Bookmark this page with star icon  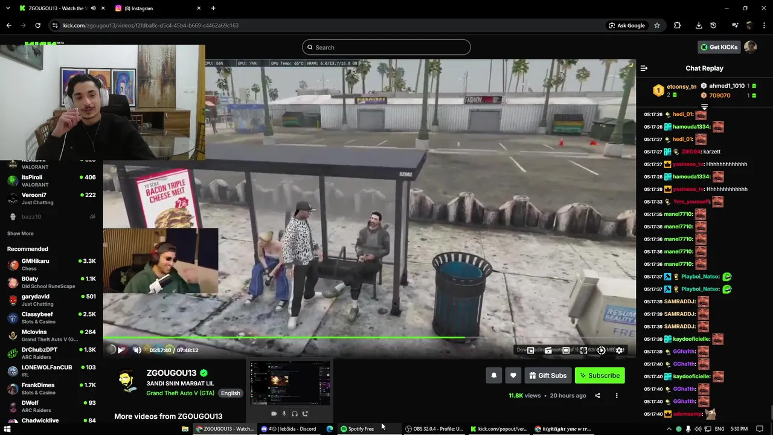(657, 25)
